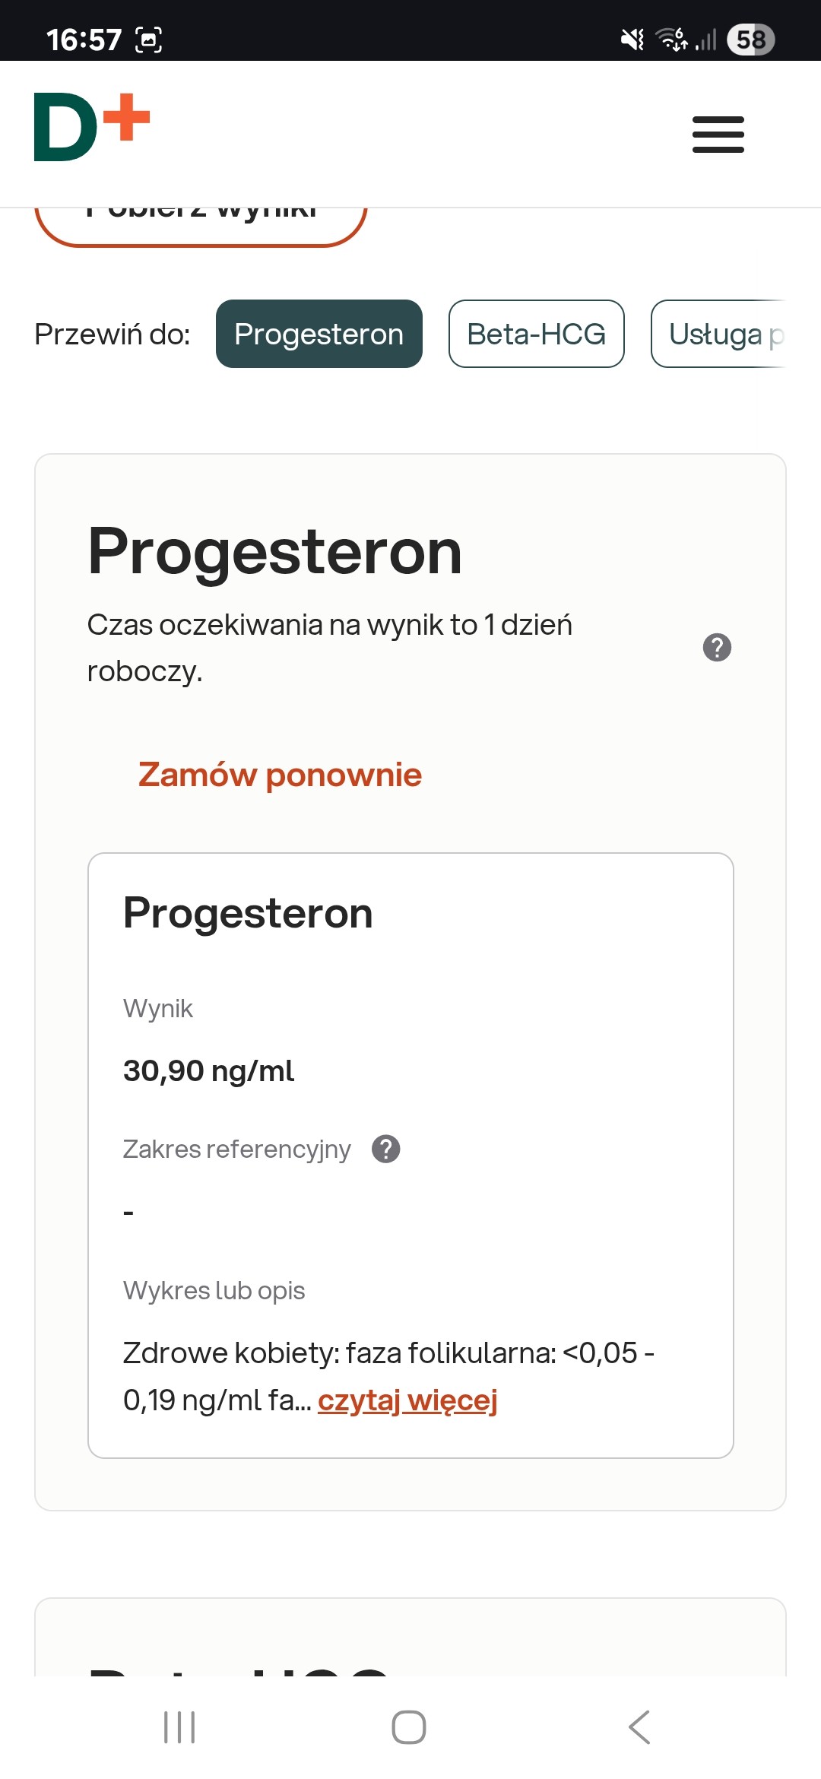This screenshot has height=1779, width=821.
Task: Expand description with 'czytaj więcej'
Action: [407, 1400]
